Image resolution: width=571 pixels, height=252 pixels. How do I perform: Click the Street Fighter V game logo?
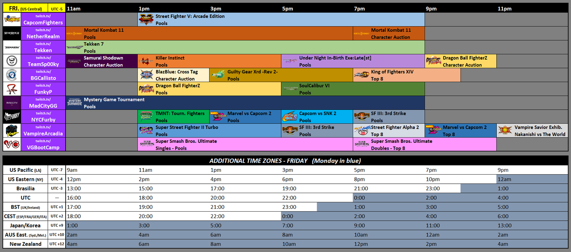[146, 19]
